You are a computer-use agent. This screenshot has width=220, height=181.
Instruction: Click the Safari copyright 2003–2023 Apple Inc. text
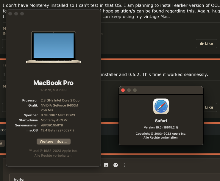(161, 134)
